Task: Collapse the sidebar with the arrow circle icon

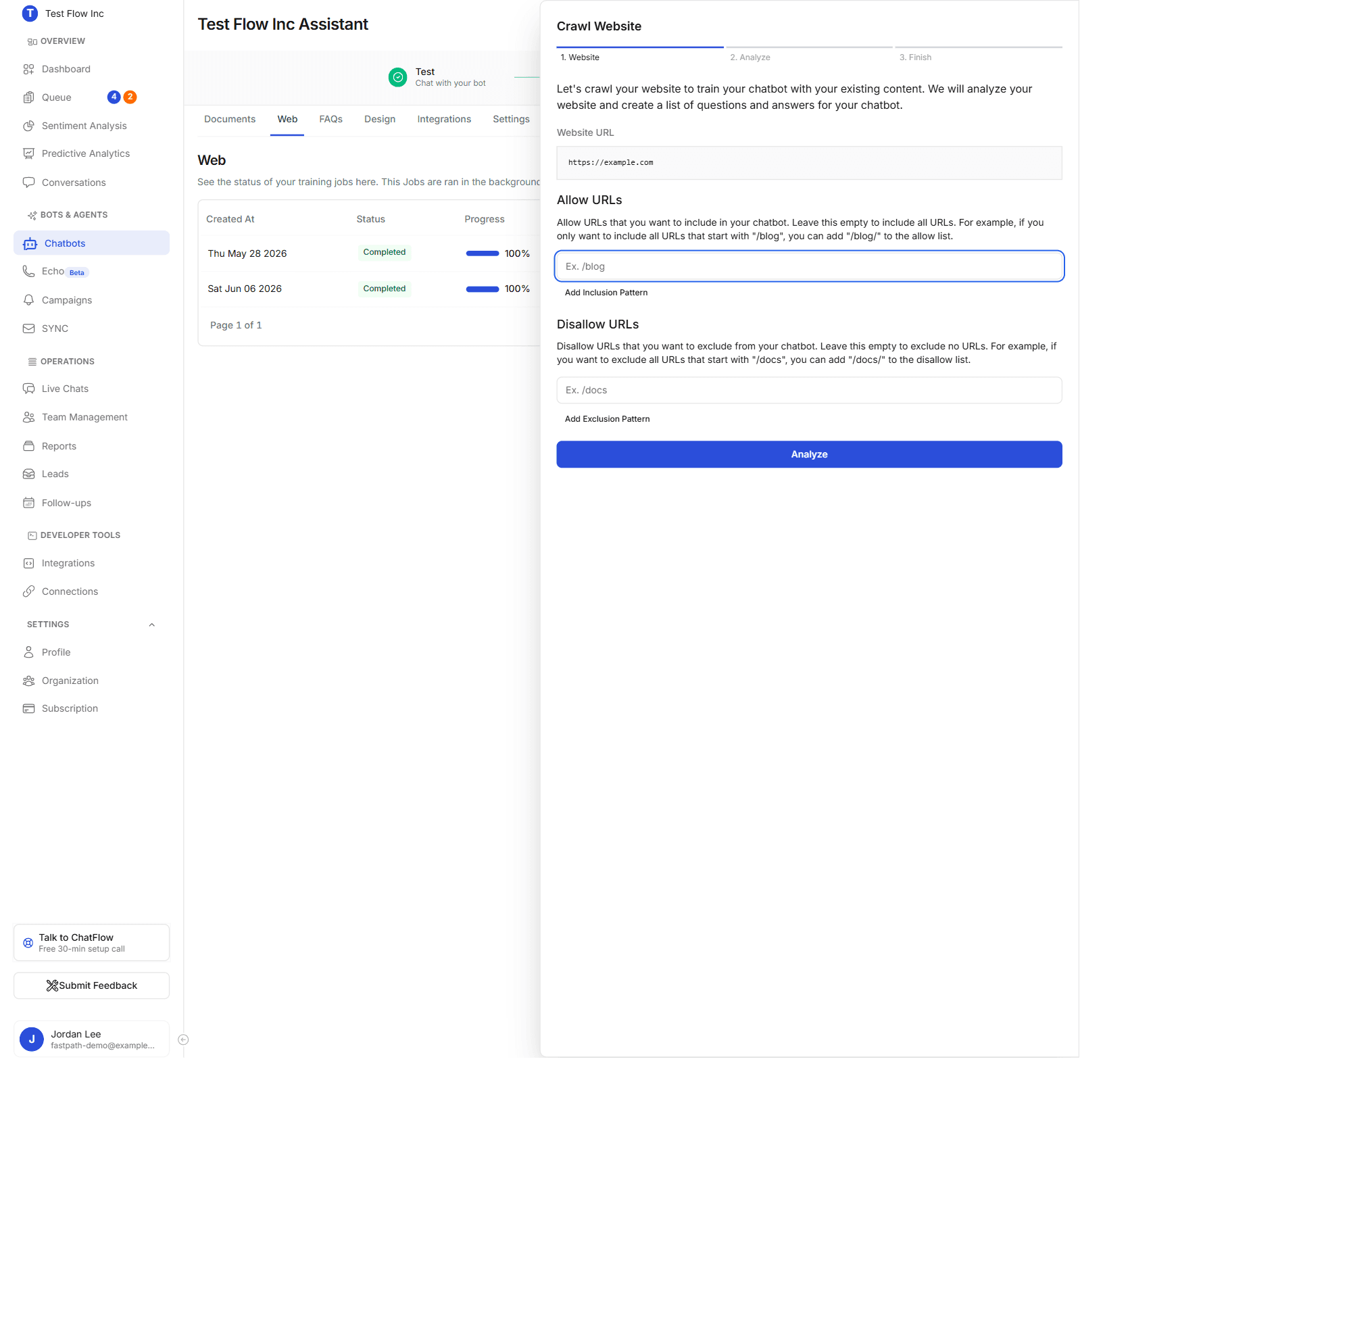Action: 183,1039
